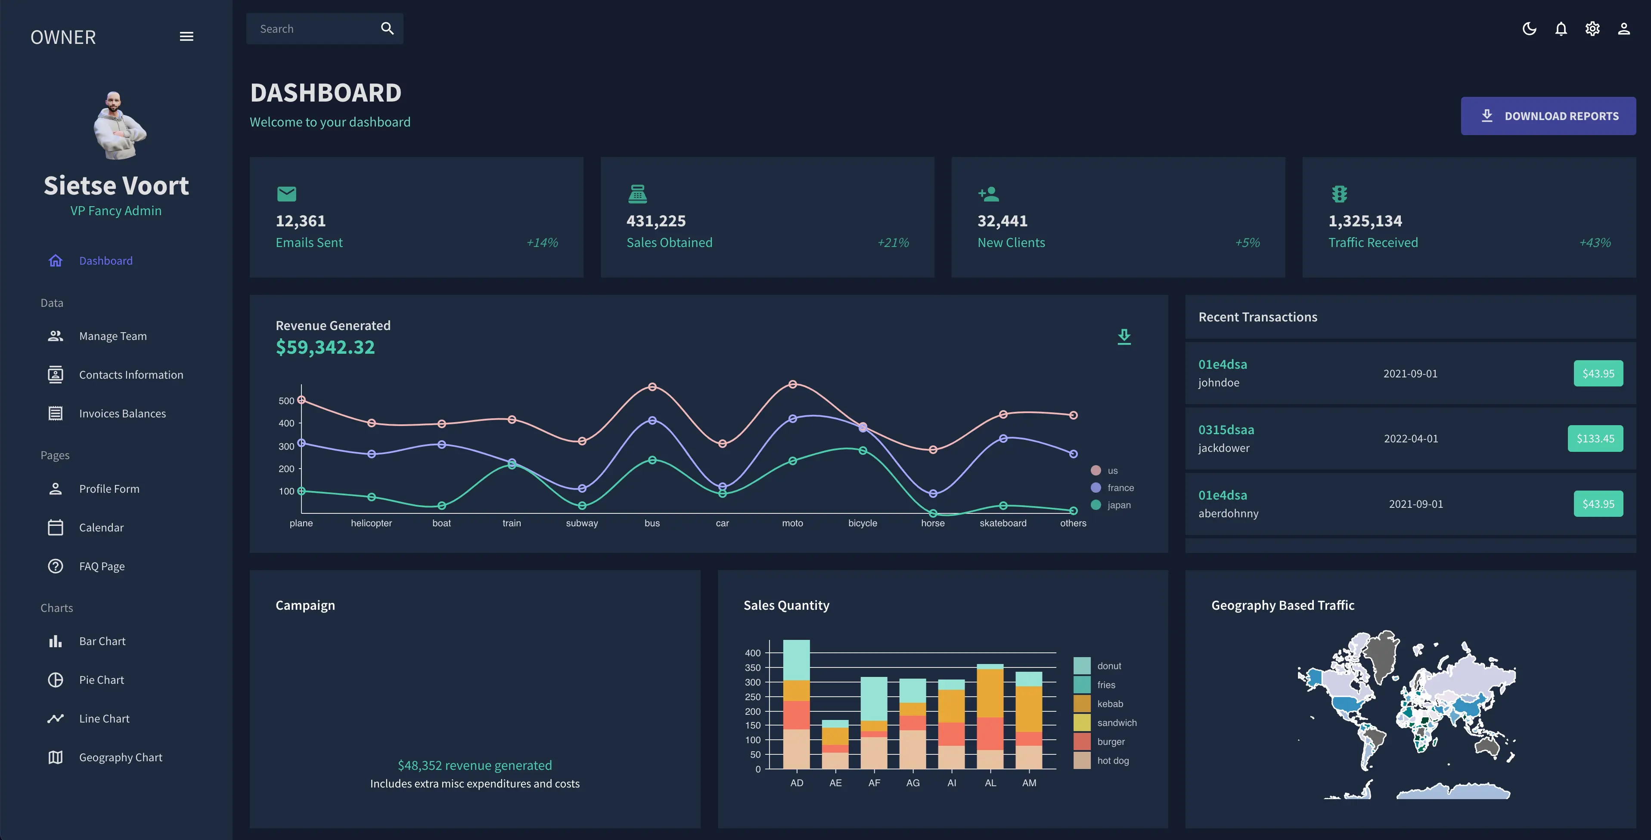This screenshot has height=840, width=1651.
Task: Click the Manage Team people icon
Action: (56, 336)
